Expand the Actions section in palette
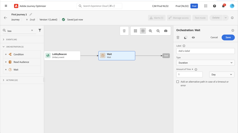This screenshot has height=133, width=238. click(x=4, y=80)
